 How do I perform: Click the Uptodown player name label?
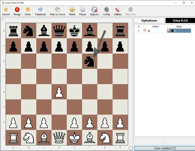tap(149, 20)
